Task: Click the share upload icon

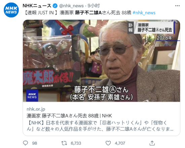Action: tap(152, 143)
